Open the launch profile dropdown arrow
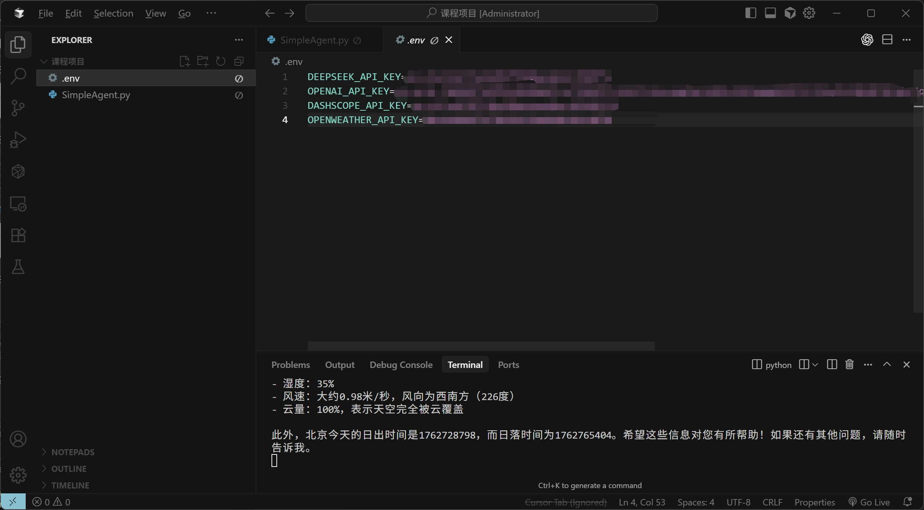924x510 pixels. 815,365
